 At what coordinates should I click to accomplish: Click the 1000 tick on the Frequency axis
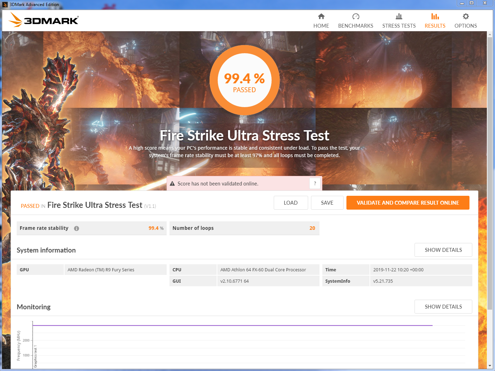(26, 355)
